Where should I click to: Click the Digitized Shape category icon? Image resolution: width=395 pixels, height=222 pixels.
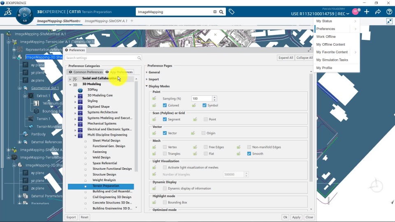tap(80, 107)
